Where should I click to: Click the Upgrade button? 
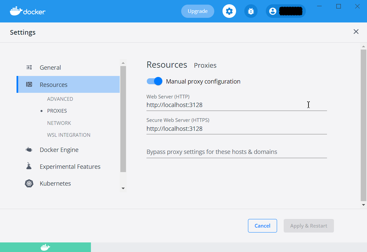coord(197,11)
